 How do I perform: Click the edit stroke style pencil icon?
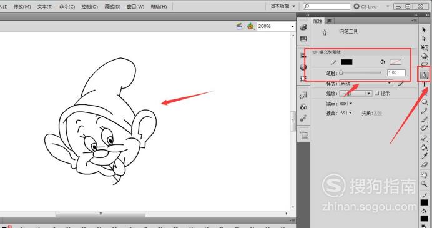pyautogui.click(x=401, y=83)
